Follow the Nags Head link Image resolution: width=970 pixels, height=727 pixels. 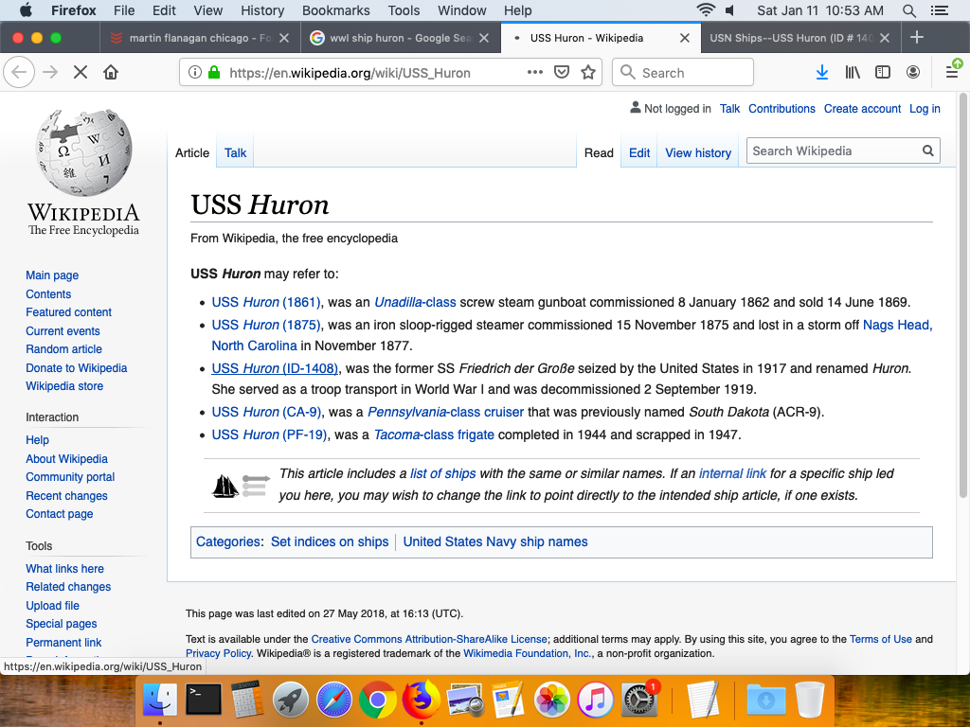[x=896, y=325]
